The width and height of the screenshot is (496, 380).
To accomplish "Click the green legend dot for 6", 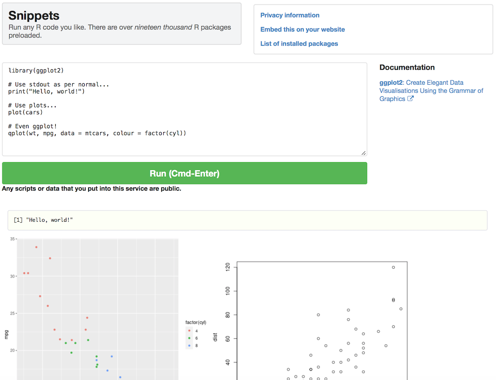I will (189, 338).
